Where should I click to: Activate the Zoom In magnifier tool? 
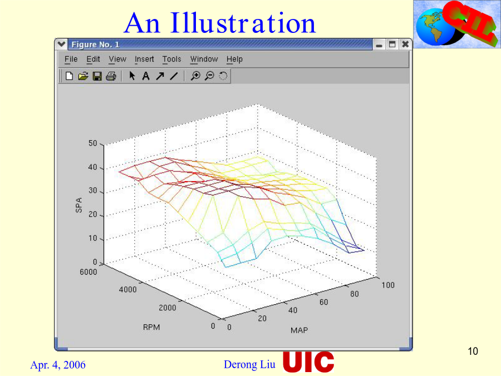pyautogui.click(x=195, y=76)
